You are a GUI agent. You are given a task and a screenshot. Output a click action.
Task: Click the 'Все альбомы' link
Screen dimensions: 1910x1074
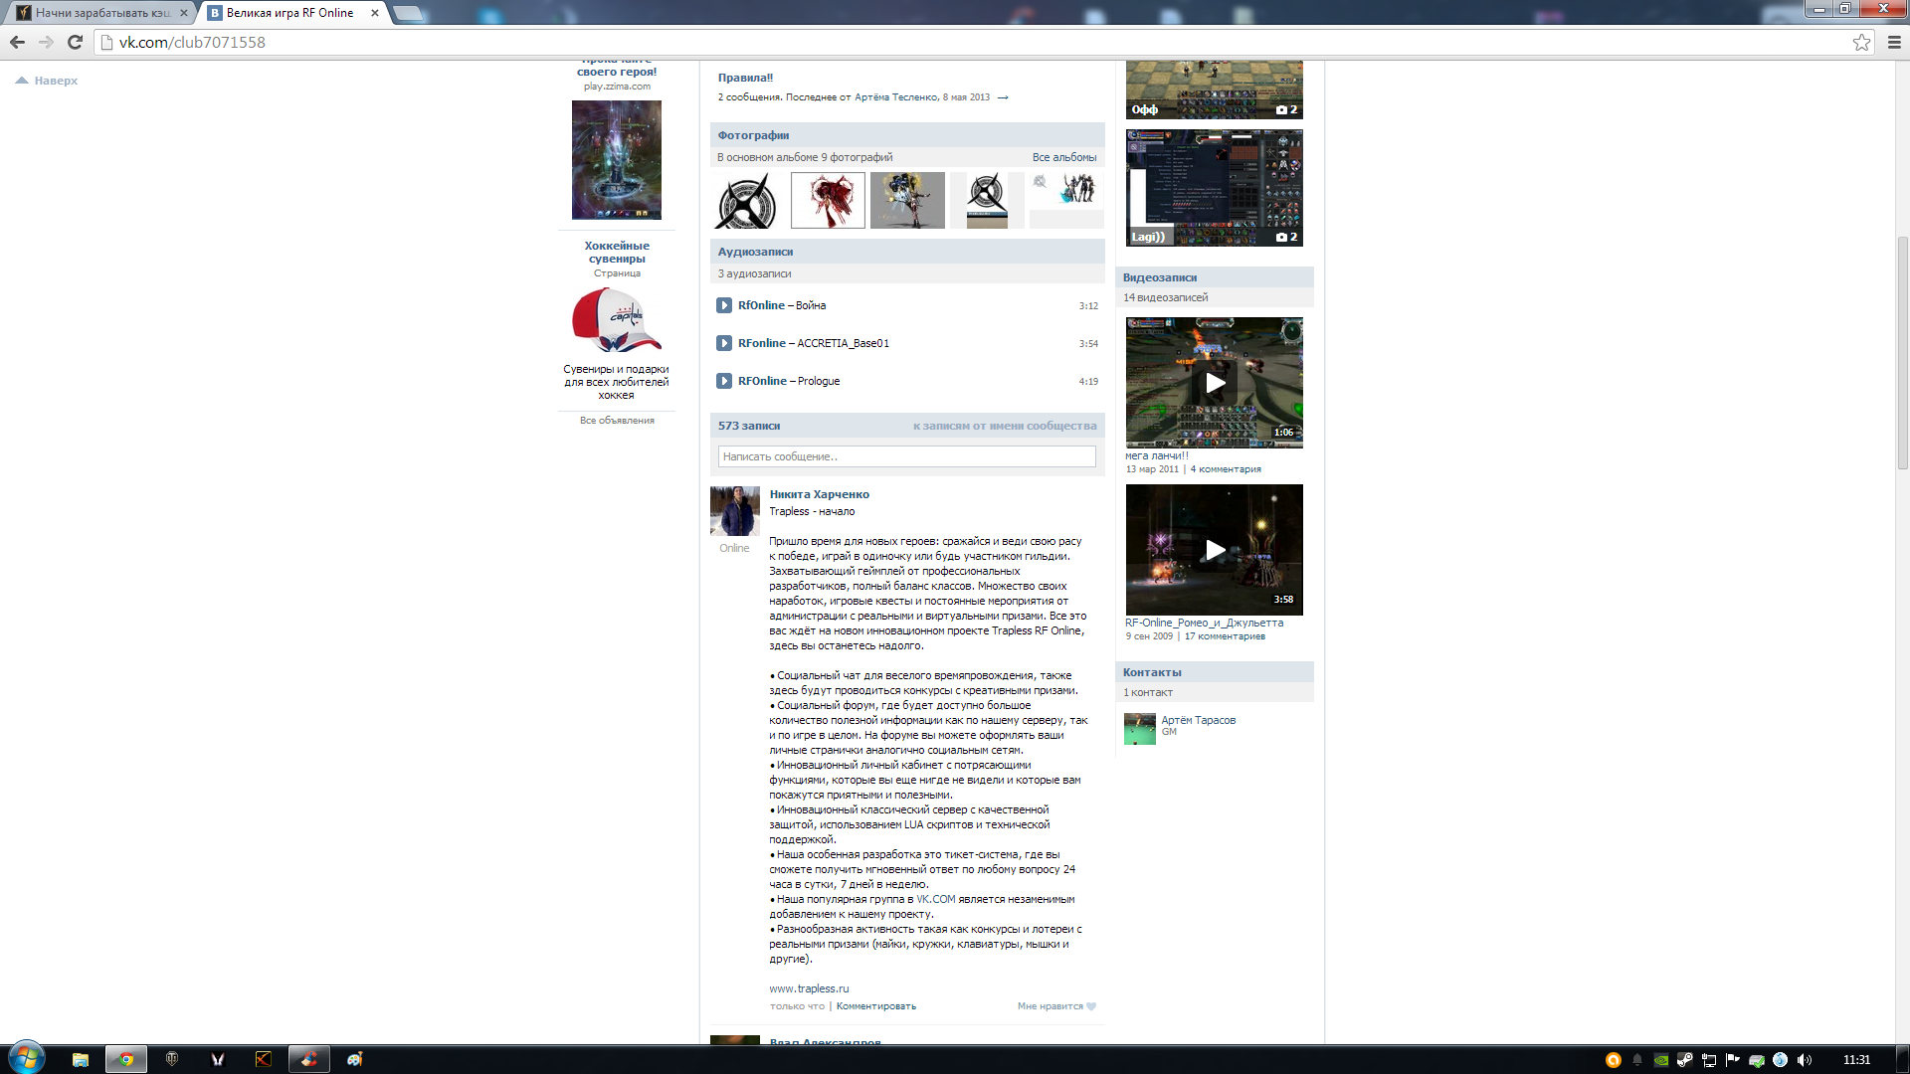click(x=1064, y=157)
